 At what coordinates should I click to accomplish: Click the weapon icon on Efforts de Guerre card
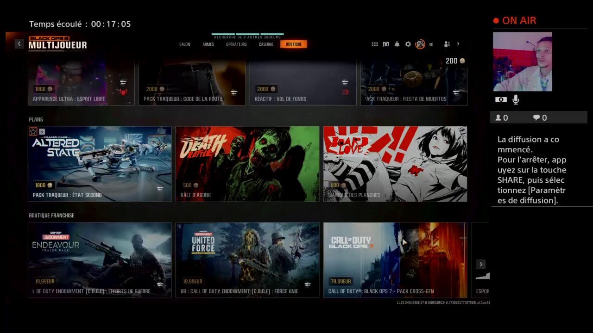tap(160, 285)
